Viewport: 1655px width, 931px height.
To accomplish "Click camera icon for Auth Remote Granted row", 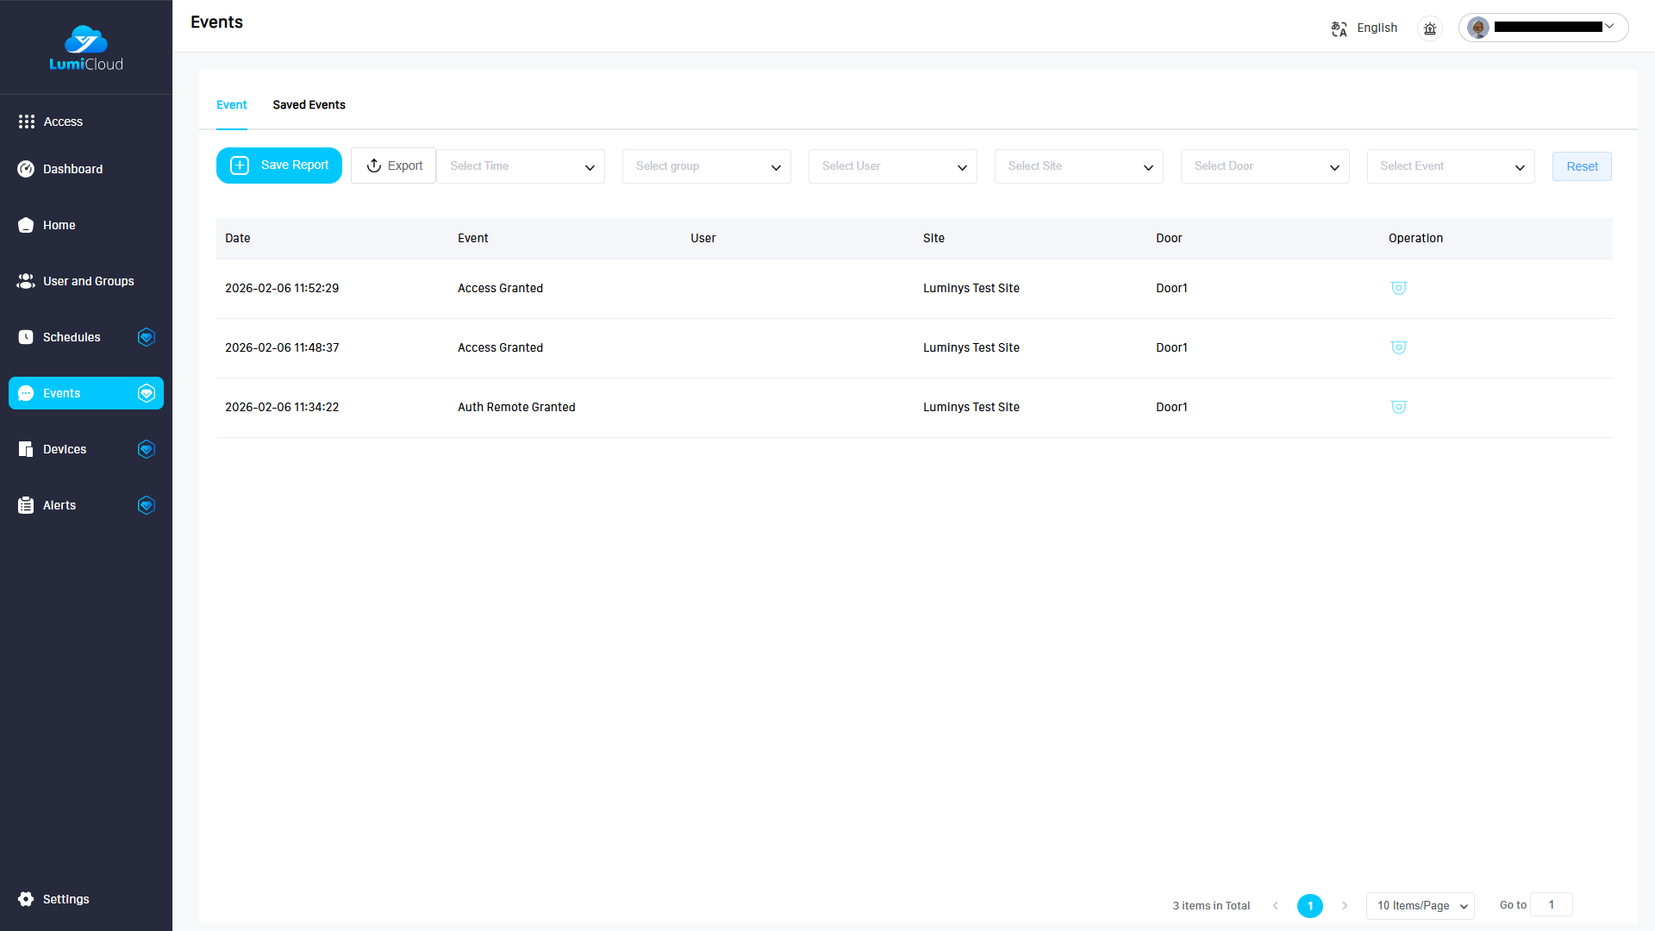I will click(x=1398, y=407).
